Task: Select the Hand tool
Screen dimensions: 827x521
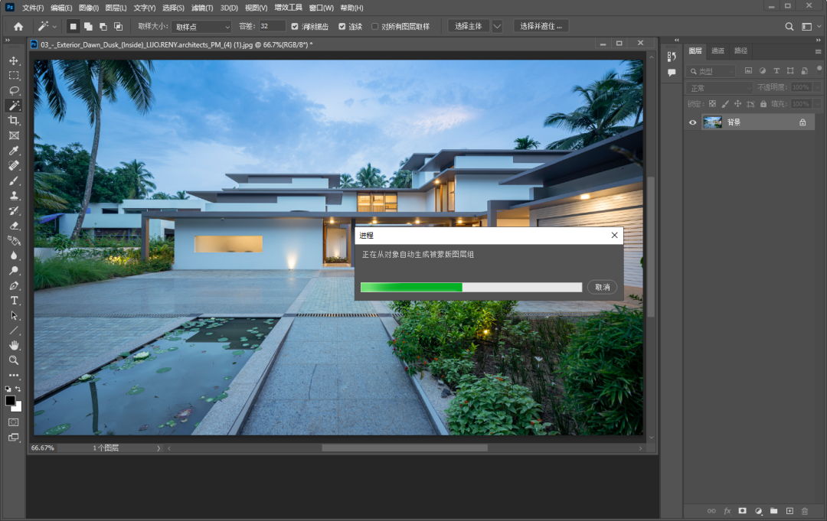Action: 14,346
